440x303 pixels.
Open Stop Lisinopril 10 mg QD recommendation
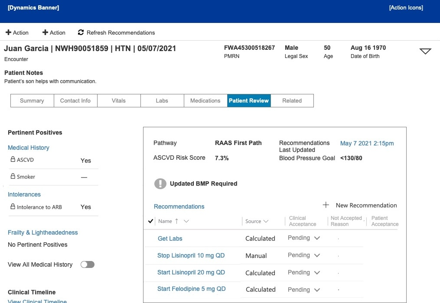tap(191, 256)
